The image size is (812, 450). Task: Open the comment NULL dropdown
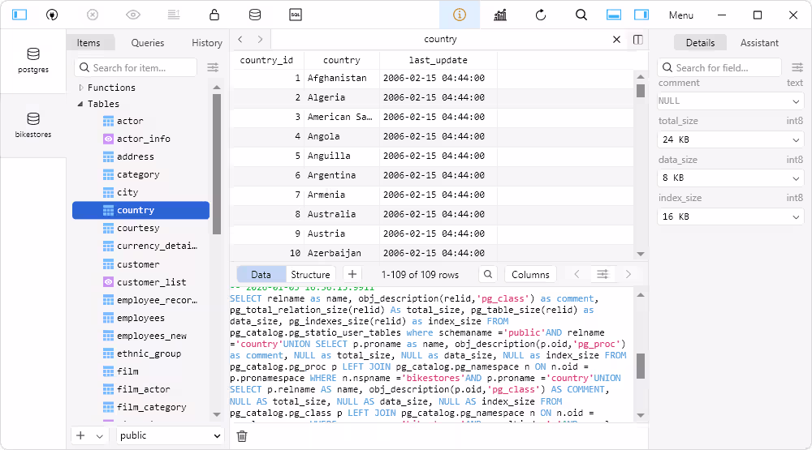click(730, 101)
